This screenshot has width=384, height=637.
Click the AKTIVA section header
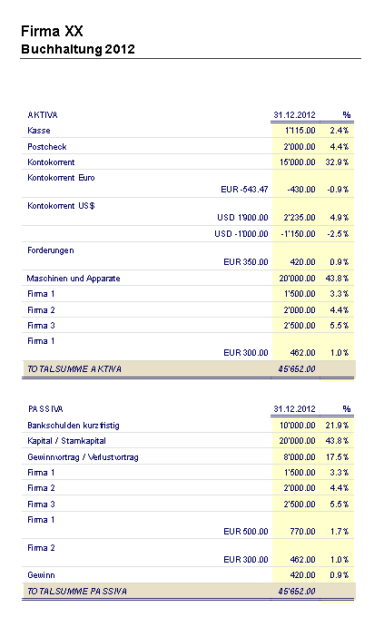43,115
